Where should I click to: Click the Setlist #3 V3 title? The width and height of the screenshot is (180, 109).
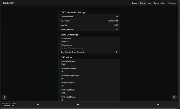pos(8,3)
